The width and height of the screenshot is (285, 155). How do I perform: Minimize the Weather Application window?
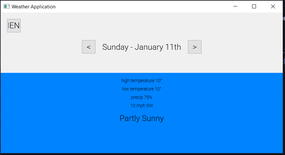point(235,6)
